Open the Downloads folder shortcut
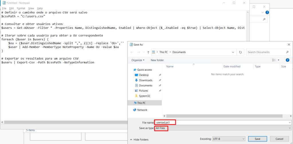 click(x=145, y=80)
